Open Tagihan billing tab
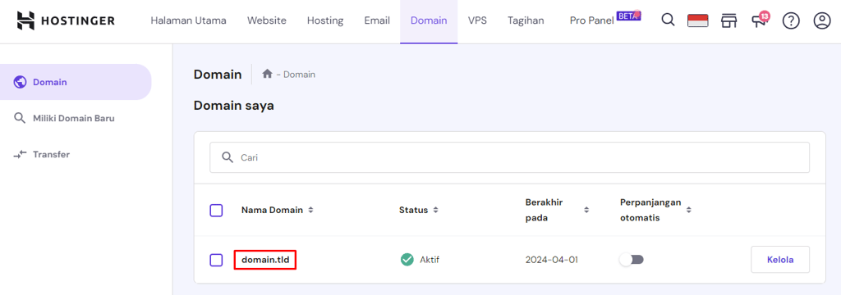 click(526, 20)
